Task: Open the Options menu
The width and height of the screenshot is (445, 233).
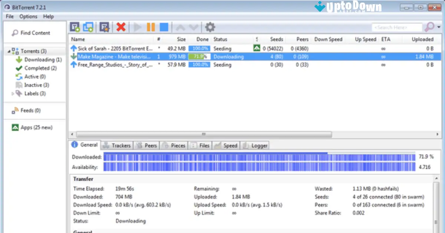Action: click(x=28, y=16)
